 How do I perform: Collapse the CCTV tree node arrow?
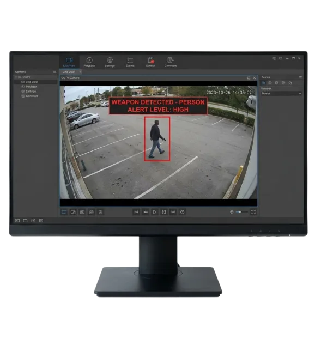pos(16,77)
